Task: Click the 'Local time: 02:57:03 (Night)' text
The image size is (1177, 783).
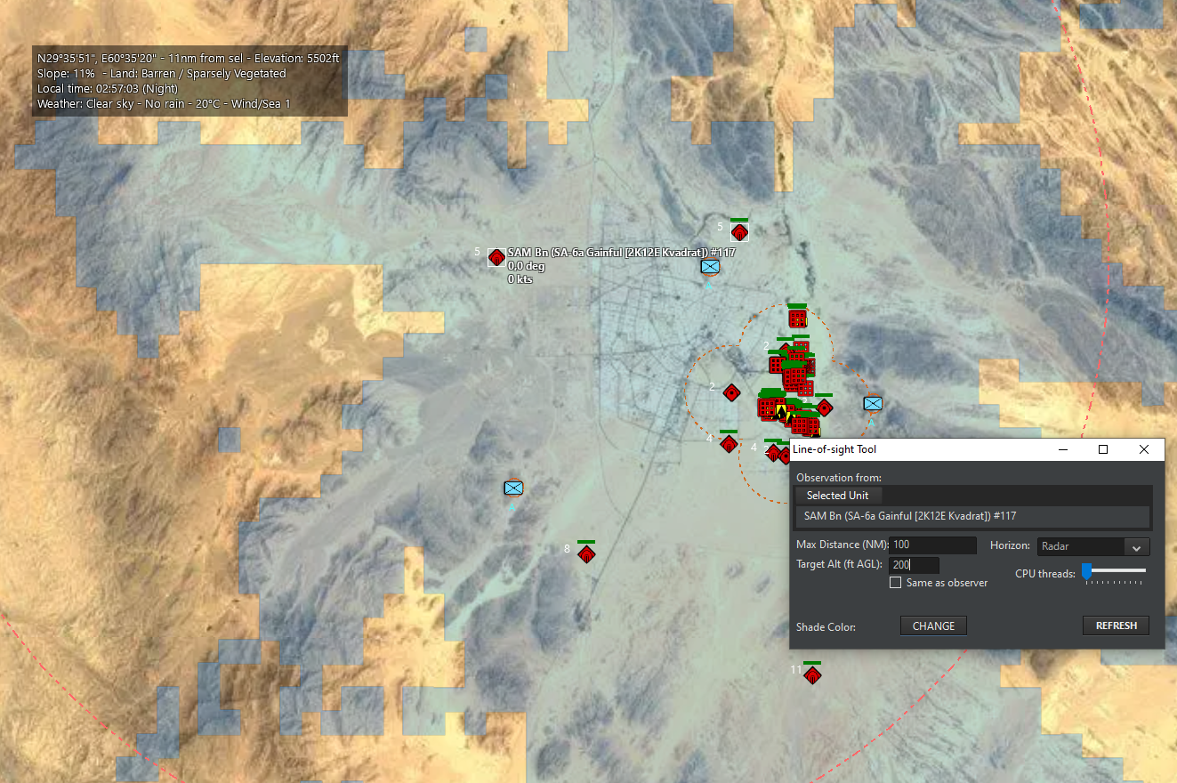Action: (108, 89)
